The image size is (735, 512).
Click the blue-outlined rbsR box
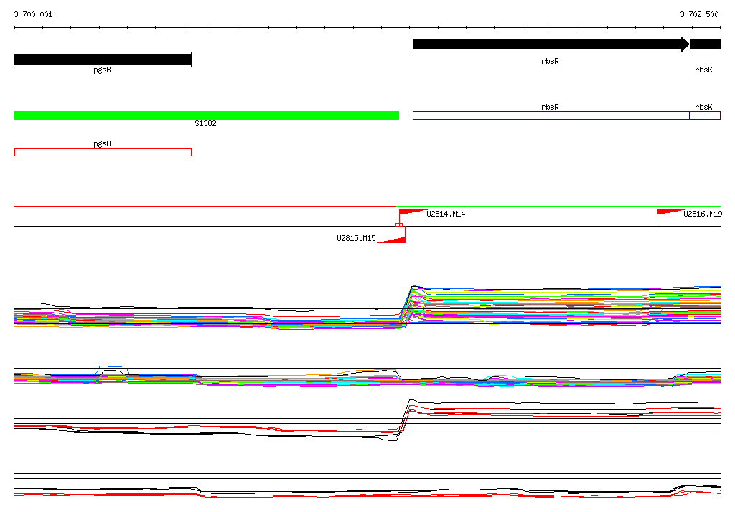pyautogui.click(x=551, y=115)
